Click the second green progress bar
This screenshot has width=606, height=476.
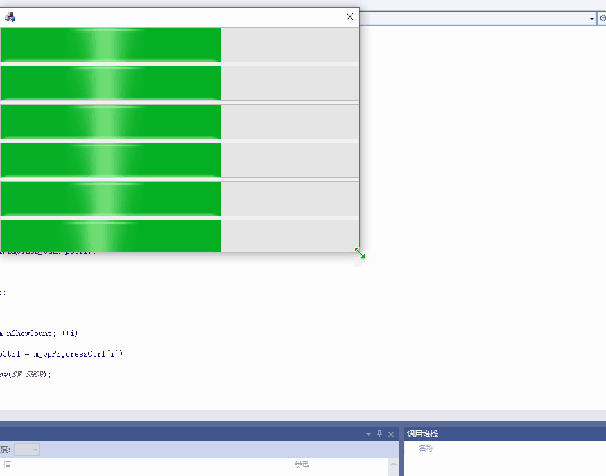pos(180,83)
